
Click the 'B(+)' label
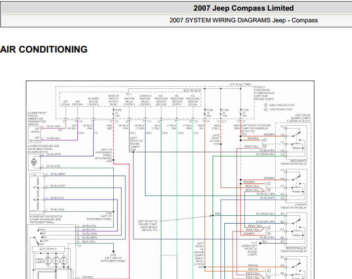click(x=128, y=94)
